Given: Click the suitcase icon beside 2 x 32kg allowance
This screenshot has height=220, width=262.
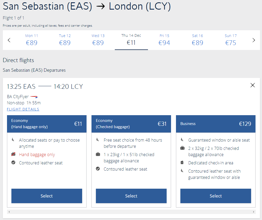Looking at the screenshot, I should (x=182, y=148).
